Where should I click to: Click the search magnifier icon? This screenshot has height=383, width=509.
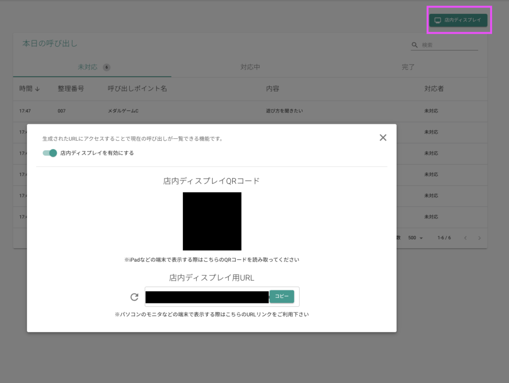(x=415, y=45)
